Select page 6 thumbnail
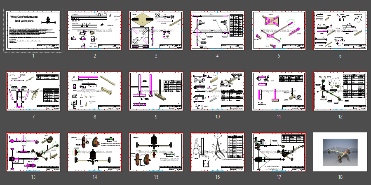 [340, 30]
